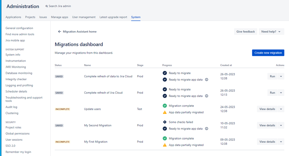Click green checkmark icon for My First Migration
Image resolution: width=289 pixels, height=156 pixels.
[x=165, y=138]
